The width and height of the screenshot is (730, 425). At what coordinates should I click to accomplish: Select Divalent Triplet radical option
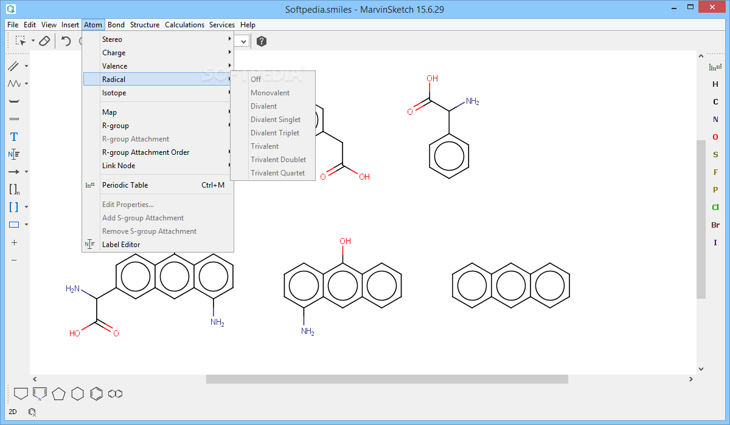(273, 133)
